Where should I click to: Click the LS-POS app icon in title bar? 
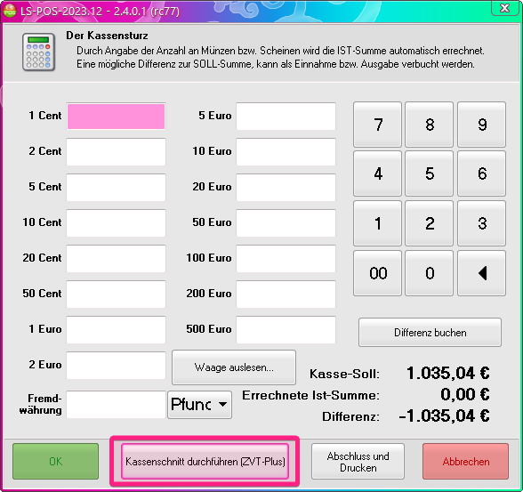pyautogui.click(x=9, y=11)
